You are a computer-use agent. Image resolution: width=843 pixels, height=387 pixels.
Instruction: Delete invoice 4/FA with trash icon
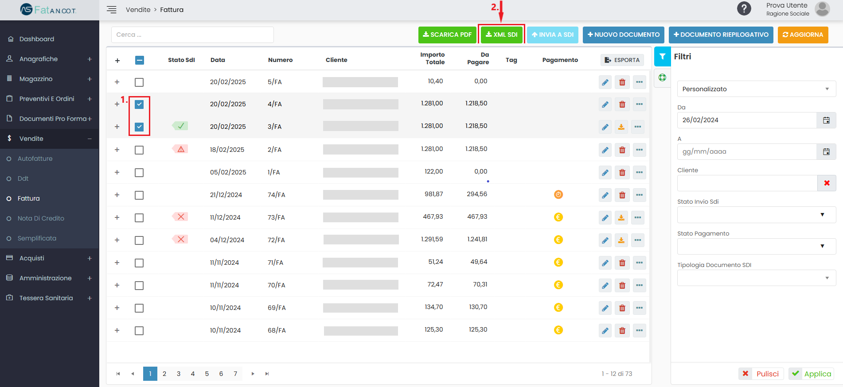pyautogui.click(x=622, y=104)
